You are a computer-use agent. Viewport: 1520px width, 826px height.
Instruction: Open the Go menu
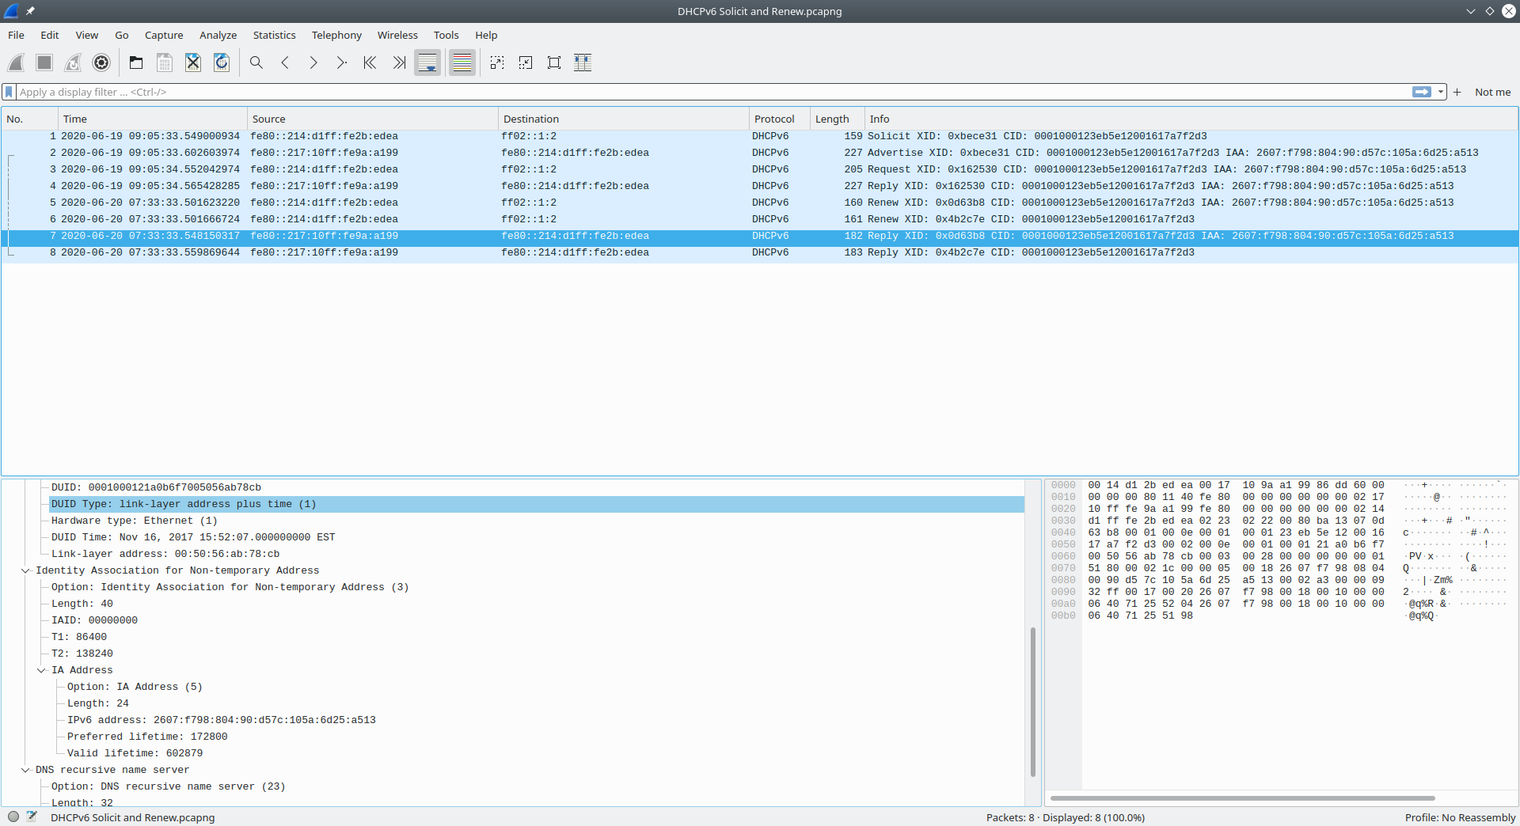[122, 35]
